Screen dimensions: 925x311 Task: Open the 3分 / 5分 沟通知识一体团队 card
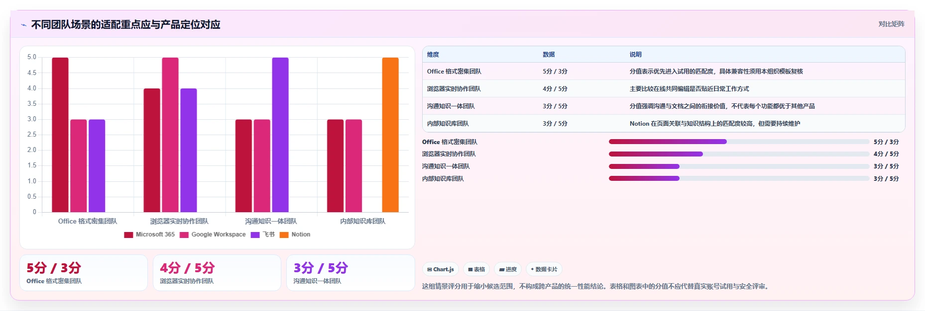pyautogui.click(x=350, y=273)
